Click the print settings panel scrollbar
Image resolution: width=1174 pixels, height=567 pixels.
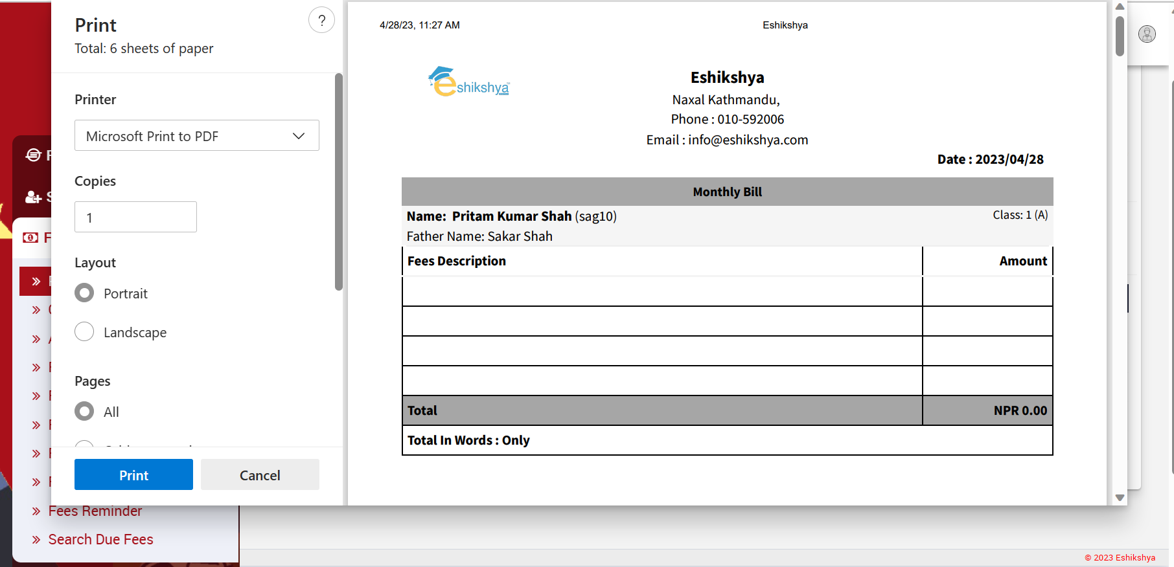(338, 181)
